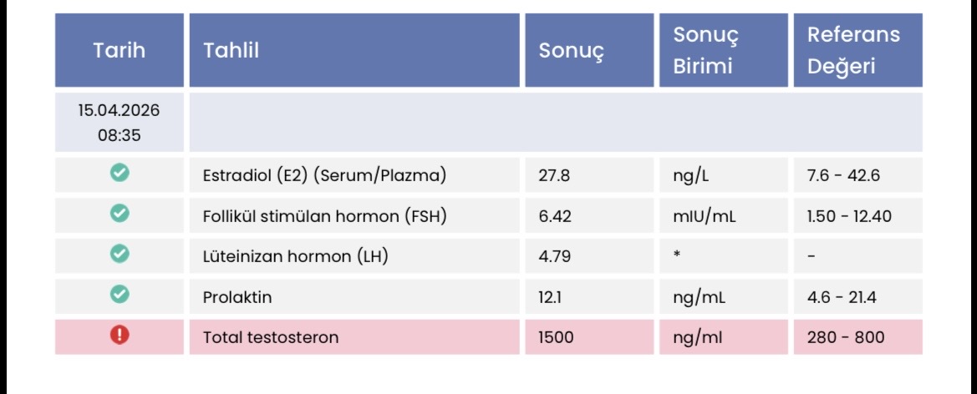
Task: Click the 4.6 - 21.4 prolactin reference range
Action: coord(842,297)
